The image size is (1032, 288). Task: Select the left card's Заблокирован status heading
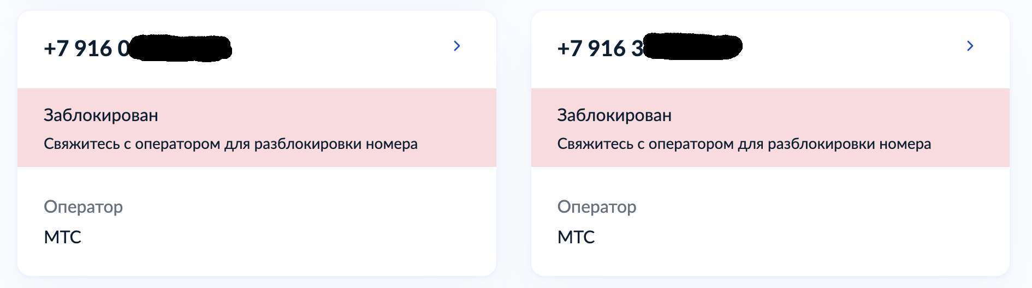(x=101, y=115)
